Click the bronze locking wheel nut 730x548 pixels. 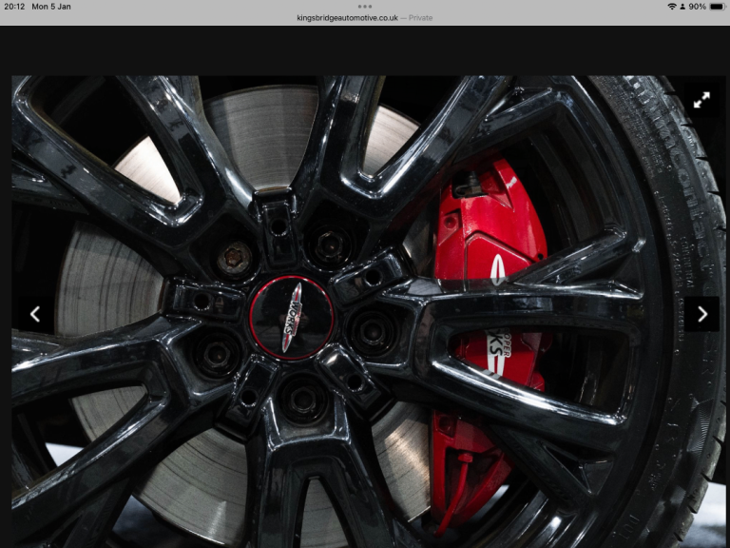(233, 258)
